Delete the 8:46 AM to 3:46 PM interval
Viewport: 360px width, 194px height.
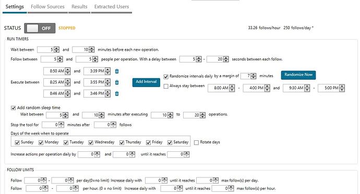(x=117, y=93)
